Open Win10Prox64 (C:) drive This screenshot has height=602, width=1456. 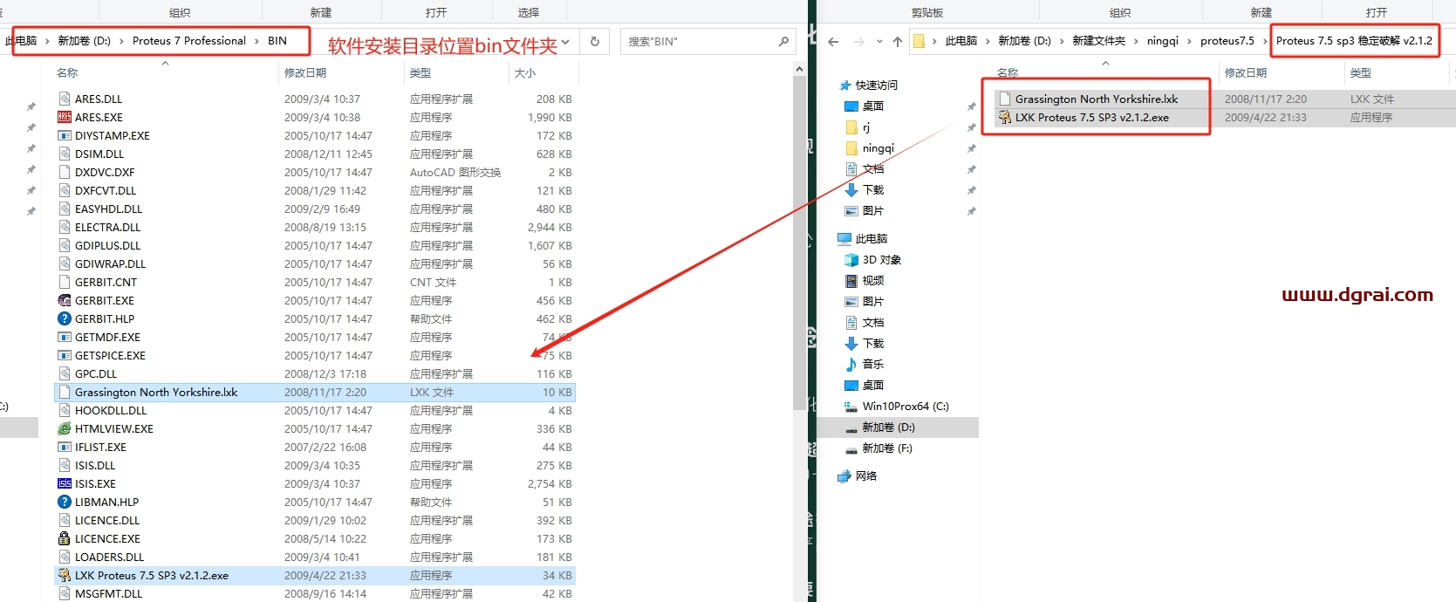pos(905,406)
